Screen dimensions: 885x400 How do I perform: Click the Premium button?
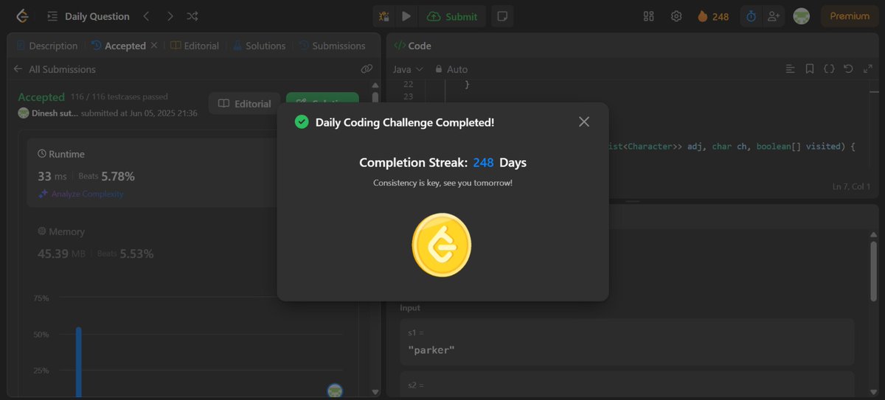(850, 16)
